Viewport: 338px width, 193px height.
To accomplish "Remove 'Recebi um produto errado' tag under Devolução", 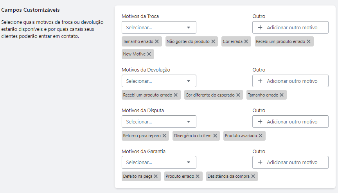I will point(176,95).
